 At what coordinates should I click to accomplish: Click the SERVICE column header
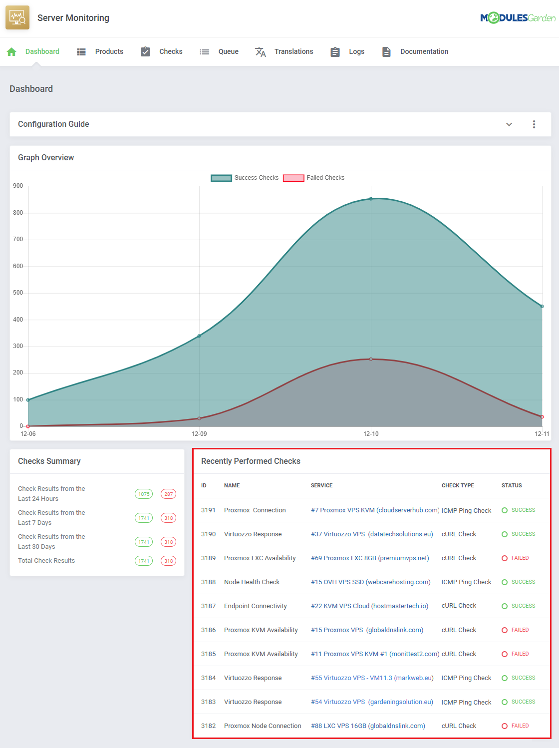[x=322, y=485]
